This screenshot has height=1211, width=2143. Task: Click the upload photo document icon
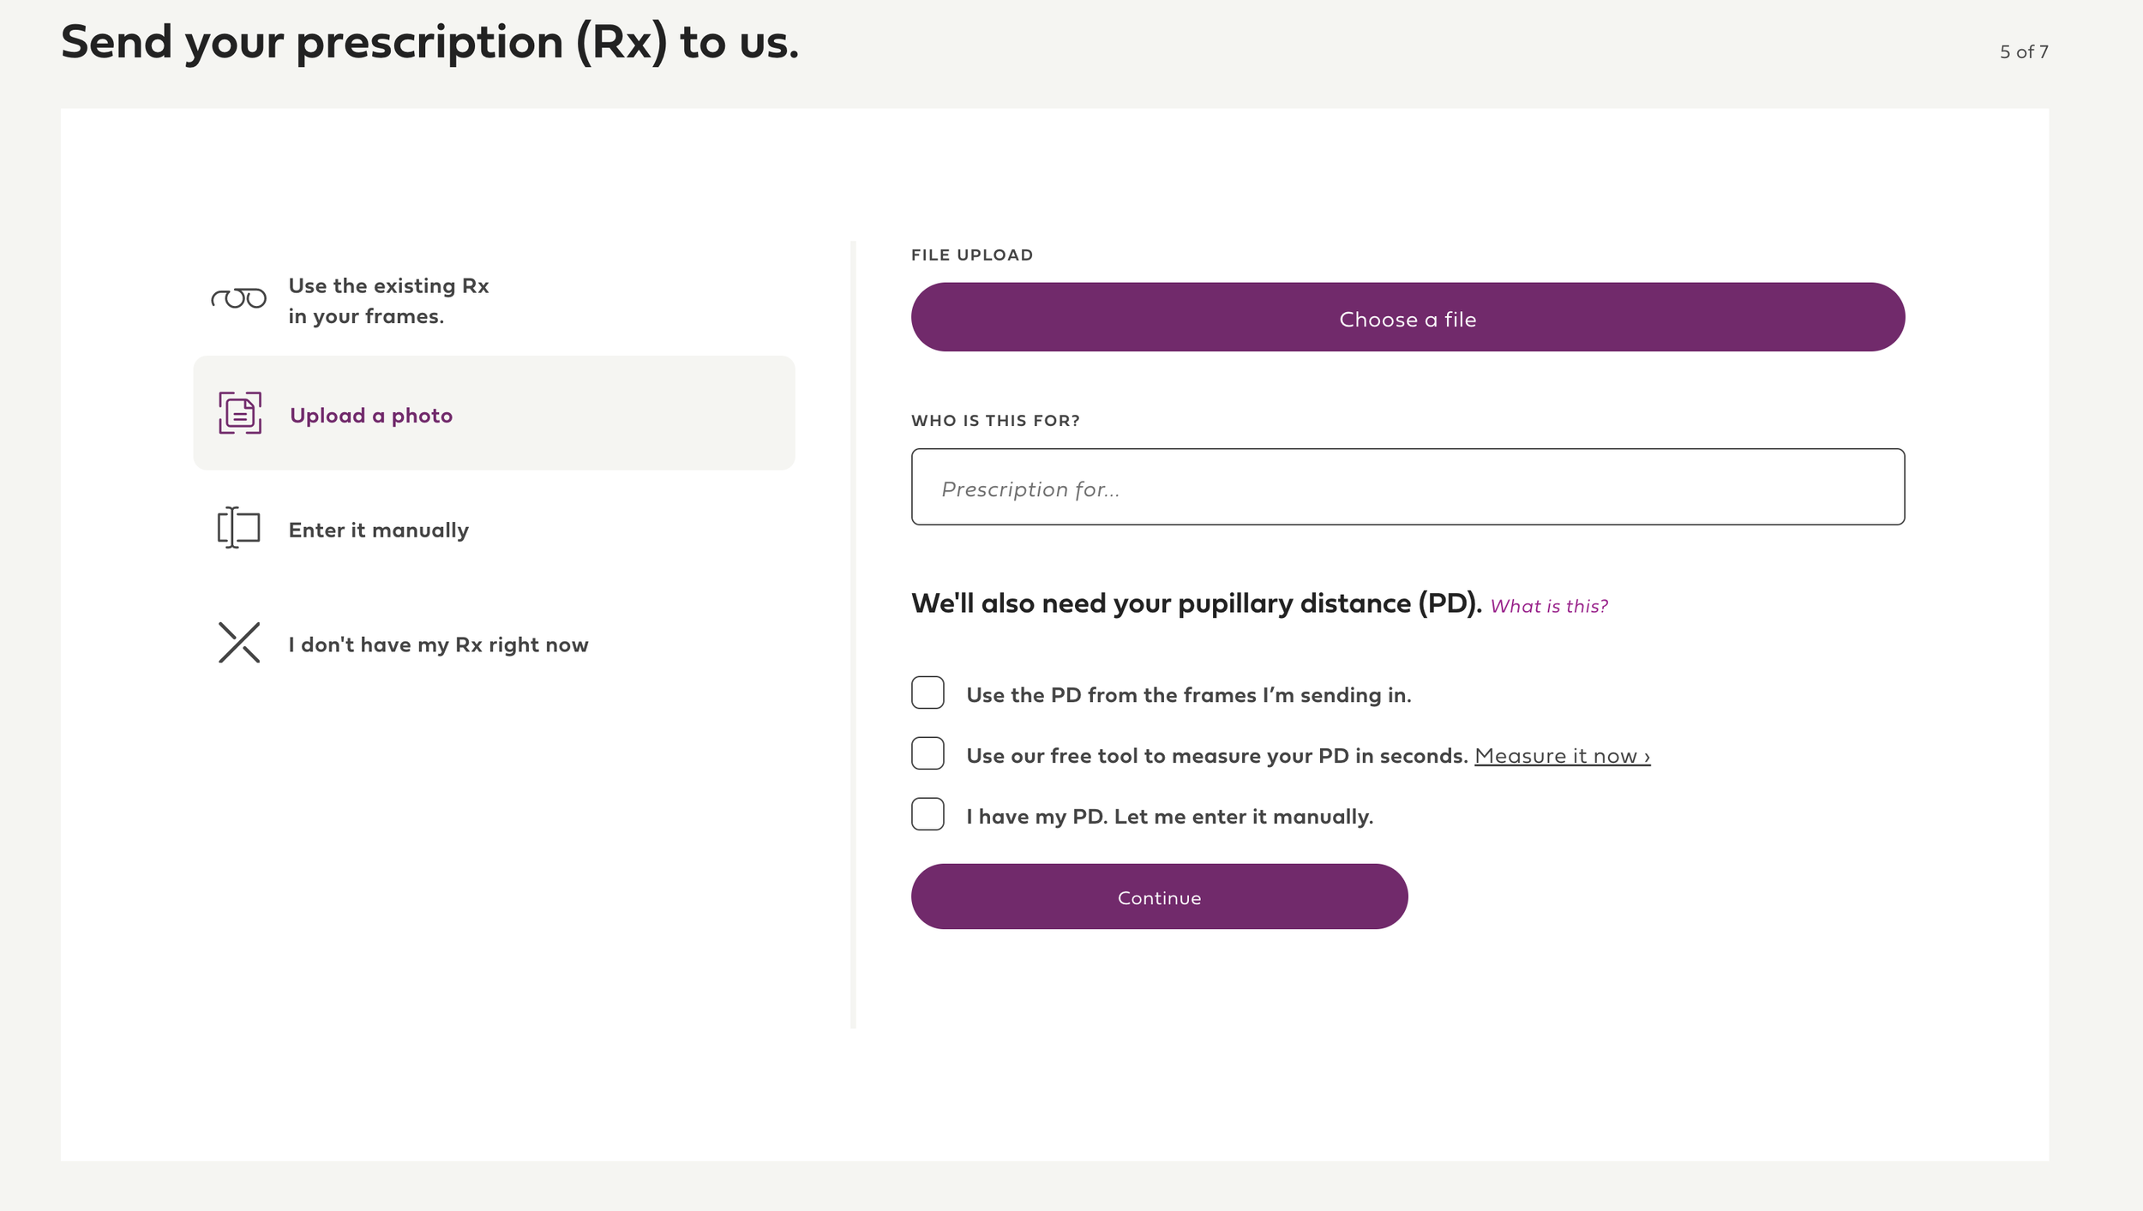pyautogui.click(x=240, y=413)
